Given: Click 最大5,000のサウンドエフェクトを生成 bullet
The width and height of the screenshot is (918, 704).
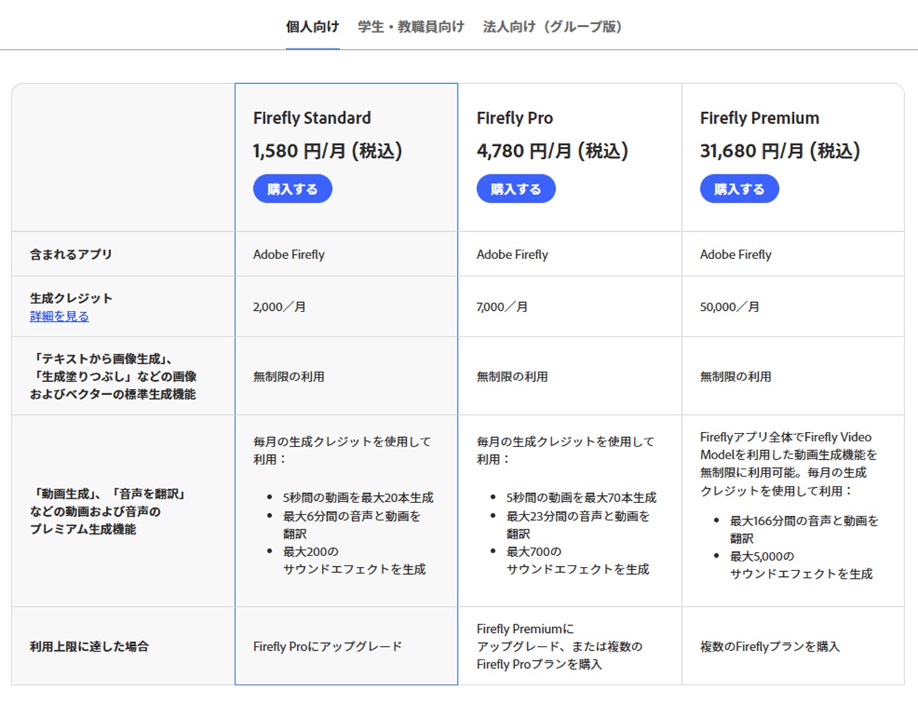Looking at the screenshot, I should (x=801, y=565).
